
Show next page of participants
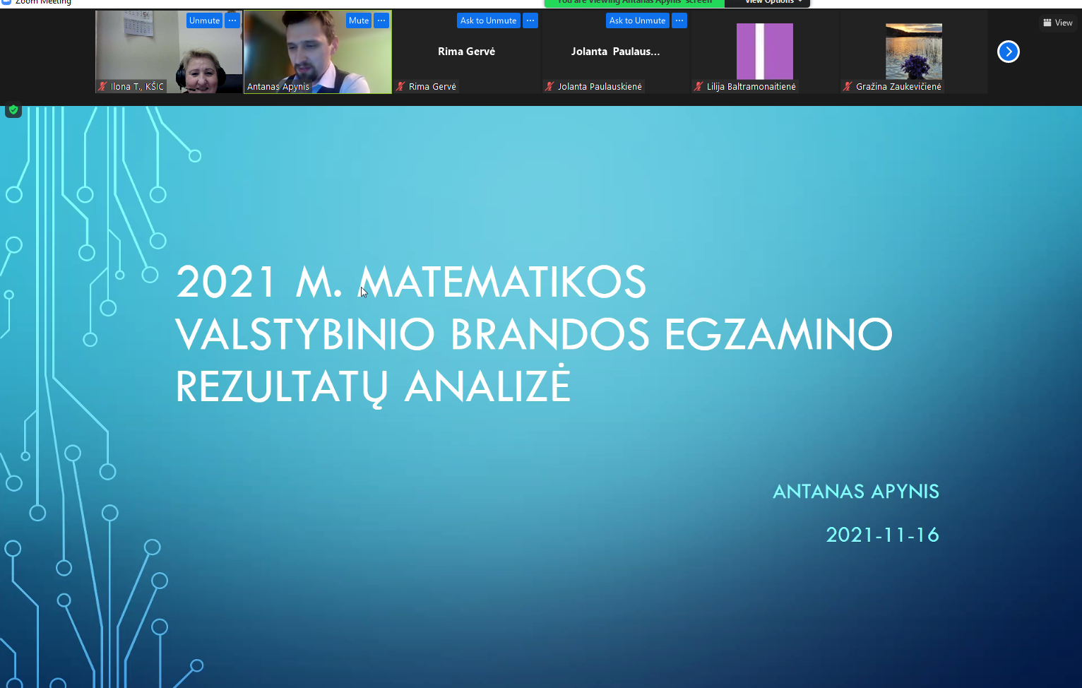[1009, 52]
